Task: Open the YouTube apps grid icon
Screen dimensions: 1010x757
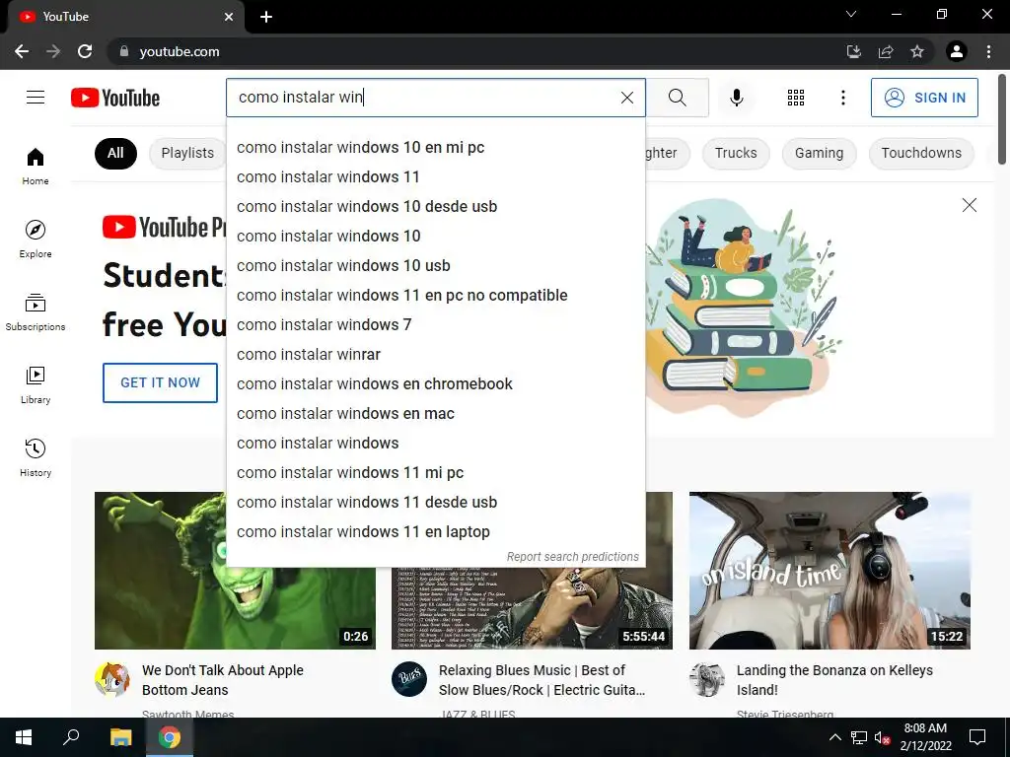Action: point(796,98)
